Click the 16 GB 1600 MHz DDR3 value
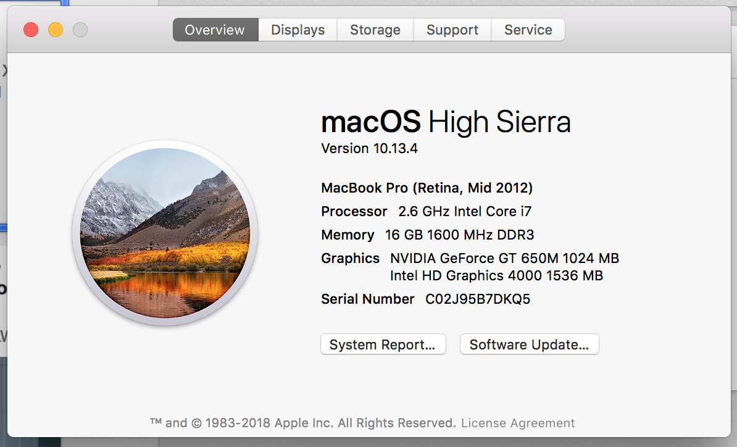Screen dimensions: 737x447 pyautogui.click(x=460, y=235)
